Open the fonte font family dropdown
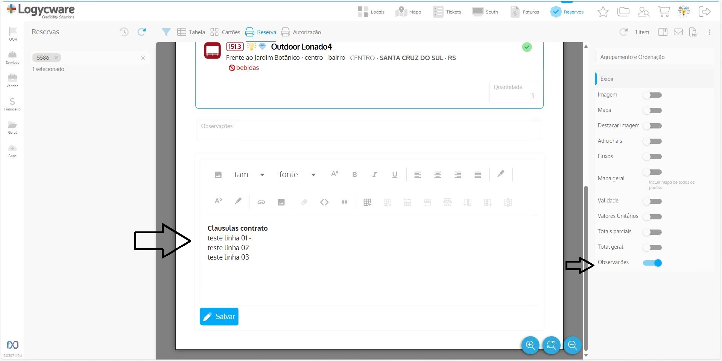The height and width of the screenshot is (361, 722). 297,175
